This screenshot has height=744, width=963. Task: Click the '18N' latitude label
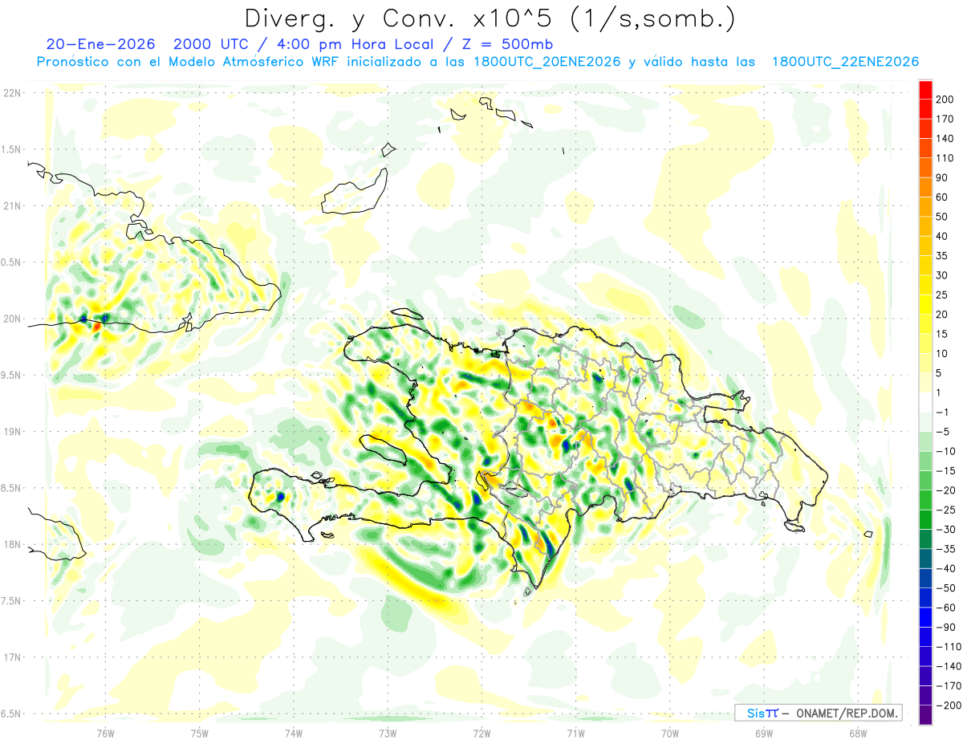click(x=12, y=544)
